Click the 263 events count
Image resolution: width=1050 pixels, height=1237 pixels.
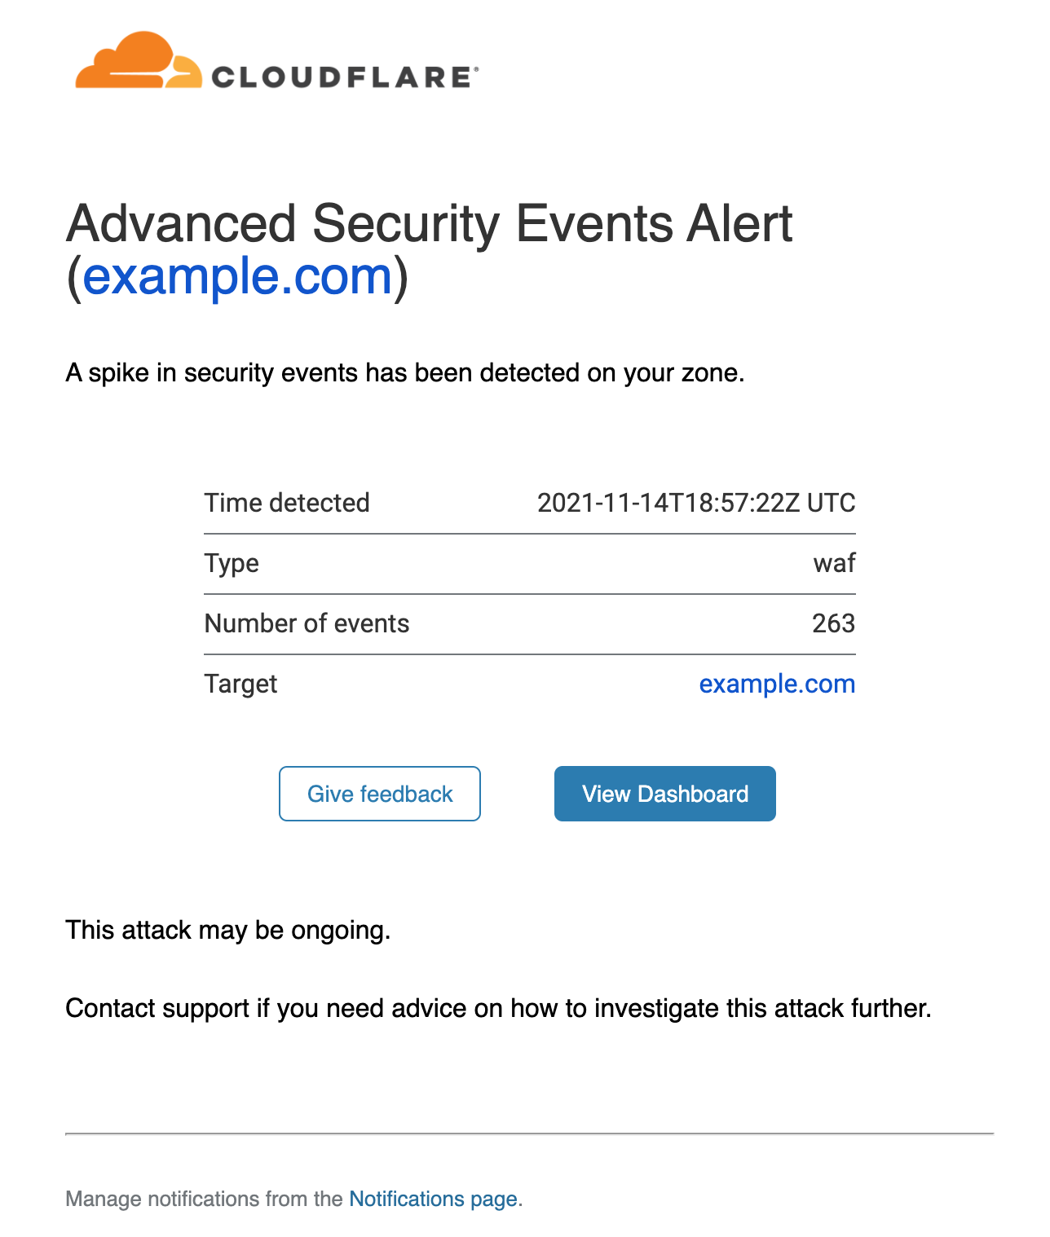tap(833, 623)
